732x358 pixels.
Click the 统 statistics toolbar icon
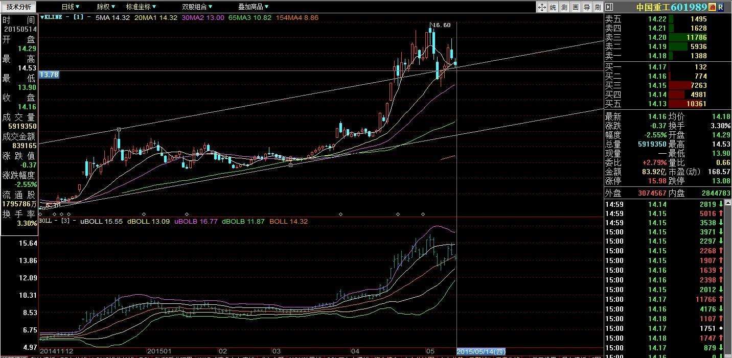click(553, 7)
